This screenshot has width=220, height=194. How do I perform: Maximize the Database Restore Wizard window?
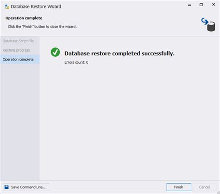[201, 5]
